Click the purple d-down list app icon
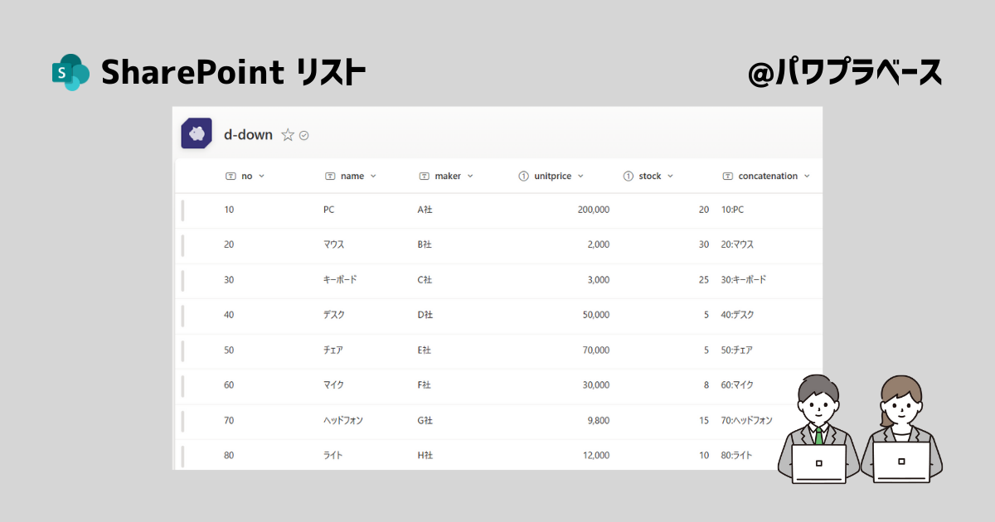Screen dimensions: 995x522 coord(196,133)
